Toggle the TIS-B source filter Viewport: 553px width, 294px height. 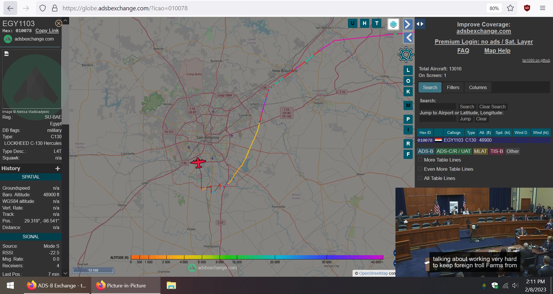click(x=497, y=151)
